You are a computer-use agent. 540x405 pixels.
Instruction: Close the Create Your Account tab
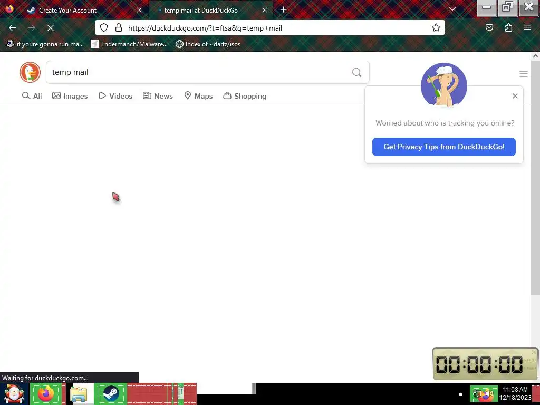tap(139, 11)
